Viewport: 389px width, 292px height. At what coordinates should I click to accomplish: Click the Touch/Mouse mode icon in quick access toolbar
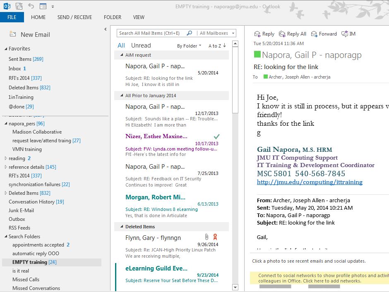pyautogui.click(x=43, y=6)
